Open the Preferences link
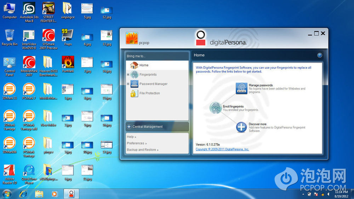 (x=137, y=144)
